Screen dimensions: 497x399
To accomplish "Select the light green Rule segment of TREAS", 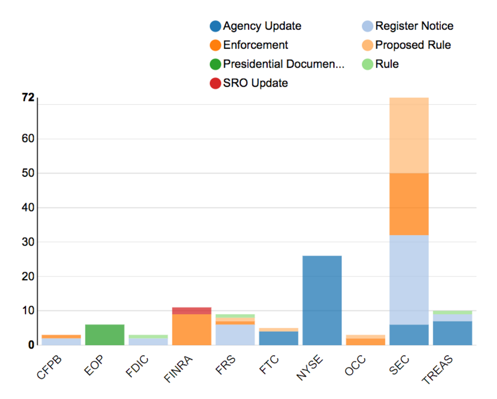I will tap(452, 312).
